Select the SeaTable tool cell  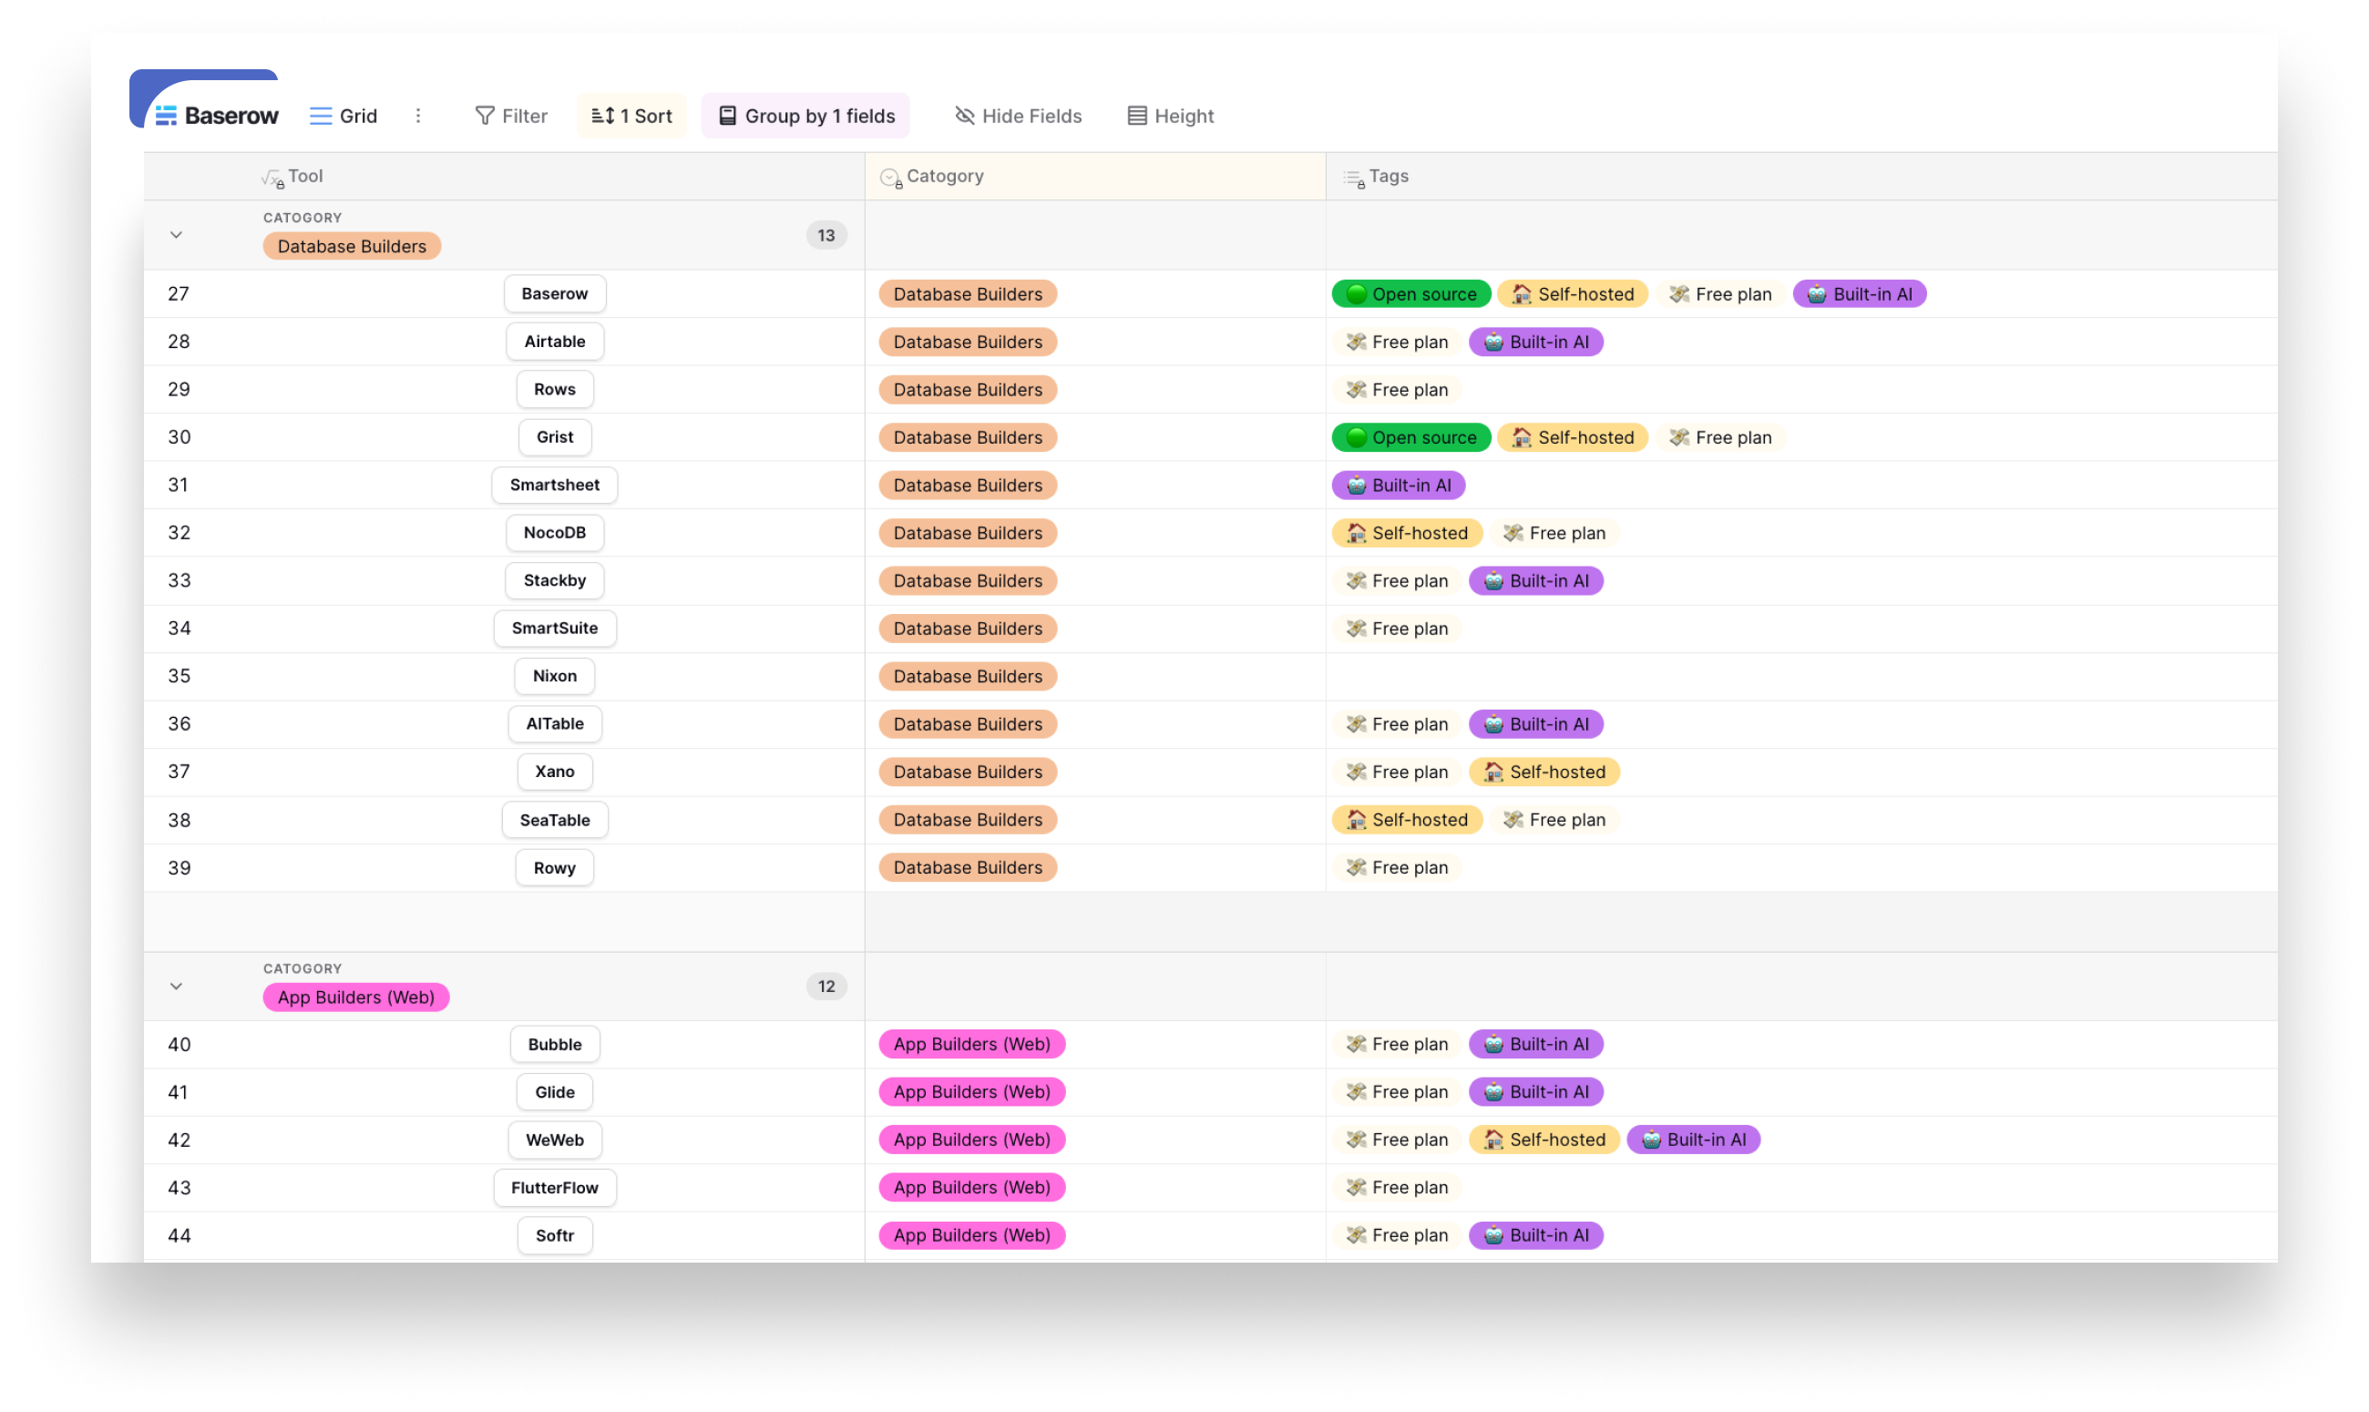coord(555,820)
